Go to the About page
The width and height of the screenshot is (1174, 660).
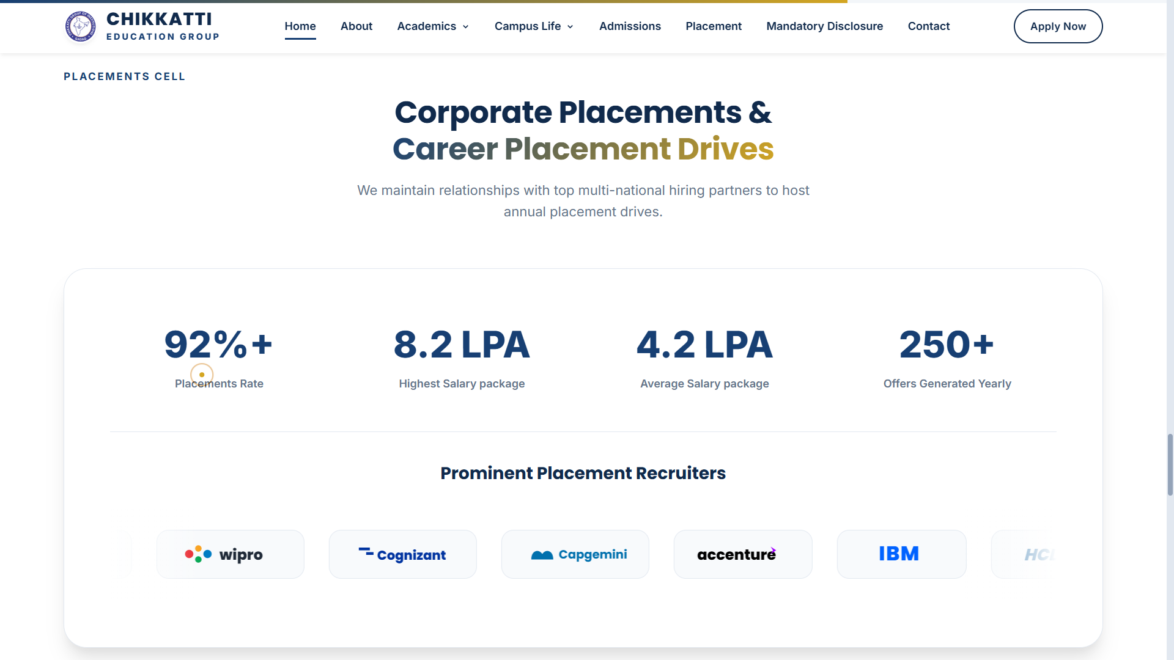click(356, 26)
